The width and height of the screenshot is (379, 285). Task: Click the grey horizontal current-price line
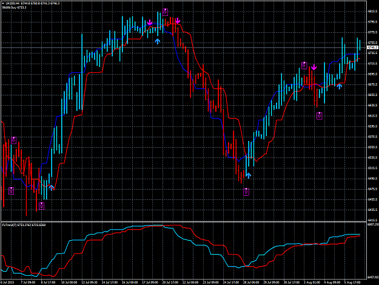(184, 47)
